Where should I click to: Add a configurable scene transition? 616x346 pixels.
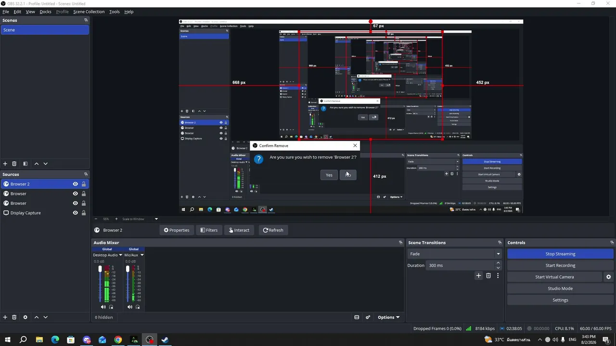coord(478,276)
